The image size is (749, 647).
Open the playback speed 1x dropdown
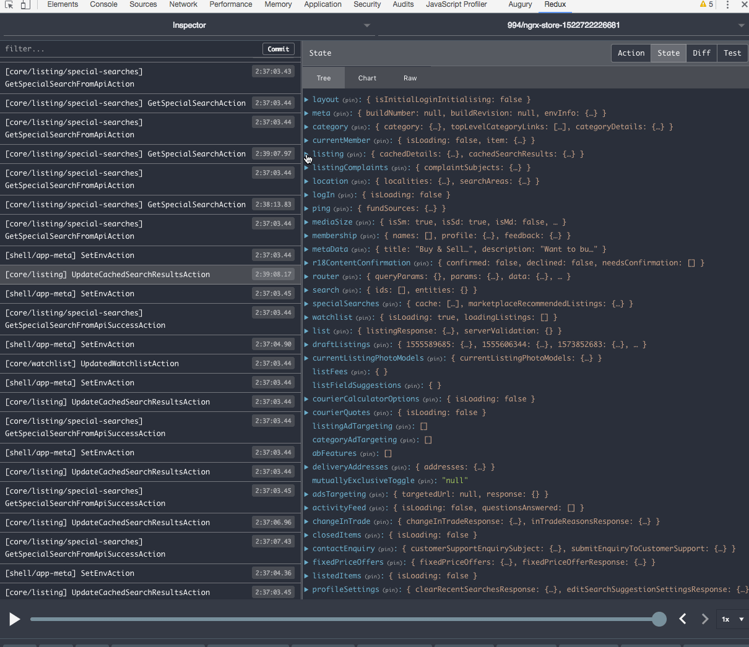[732, 619]
